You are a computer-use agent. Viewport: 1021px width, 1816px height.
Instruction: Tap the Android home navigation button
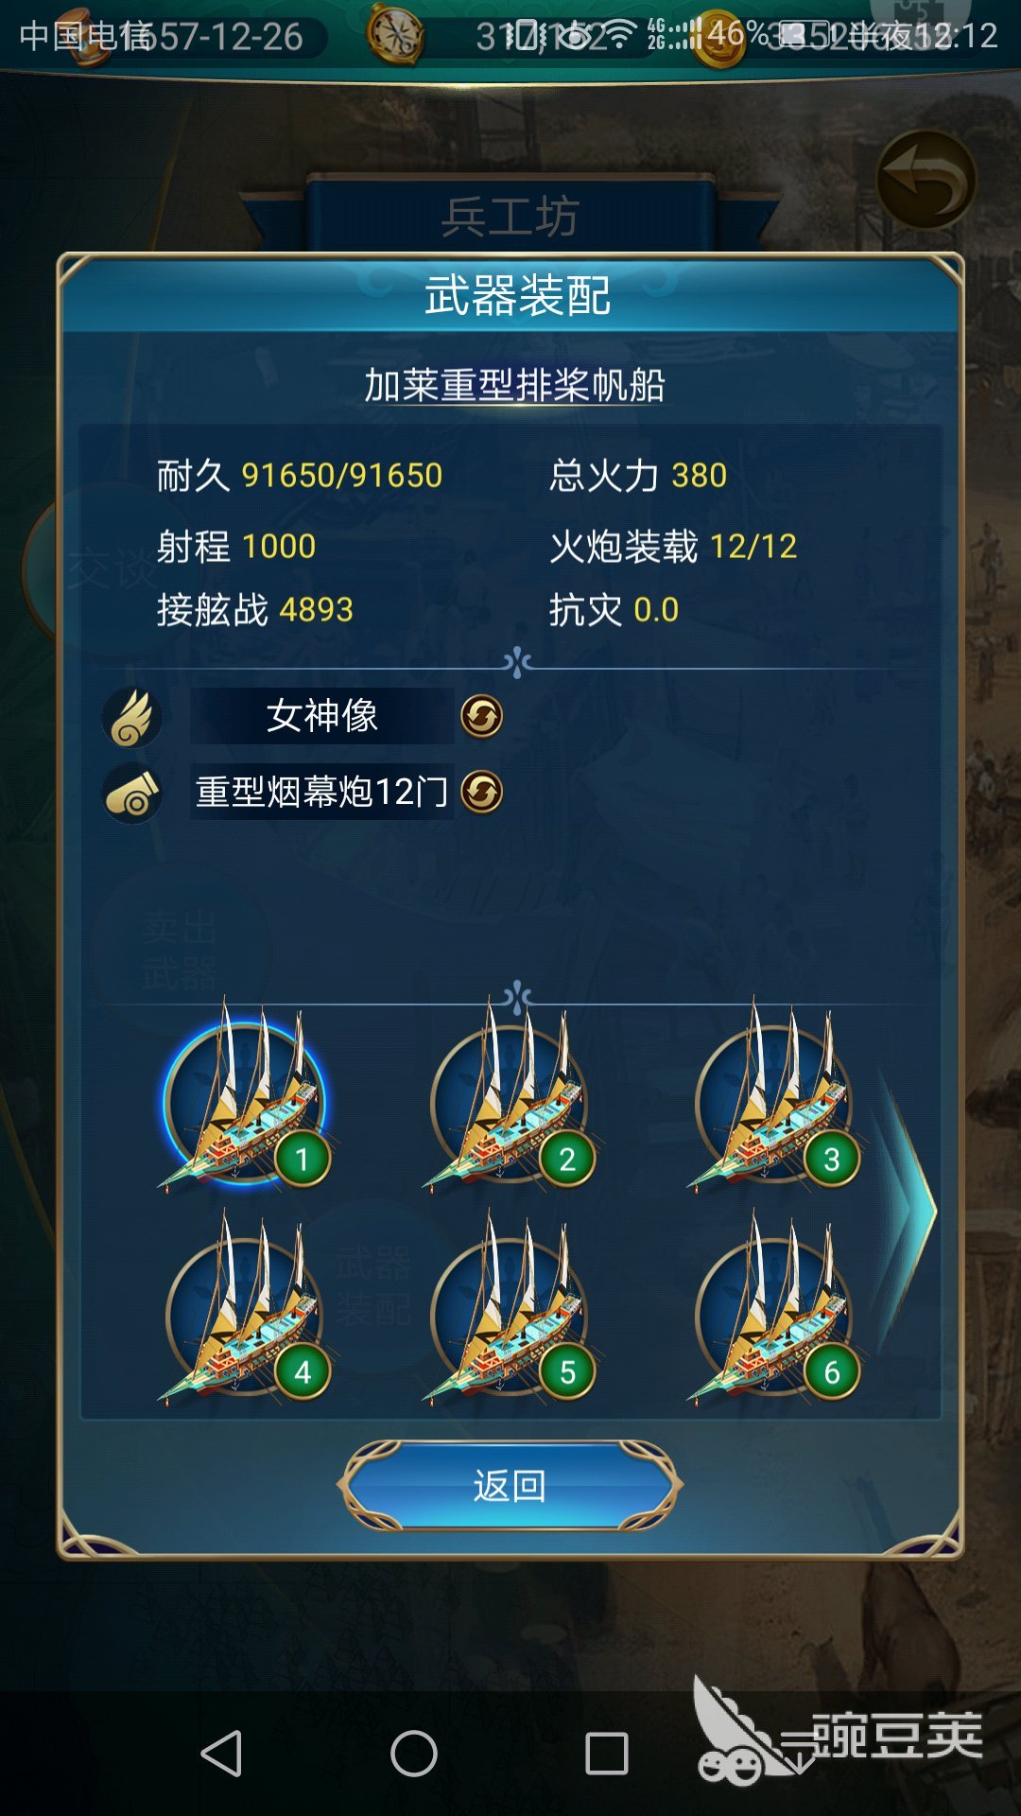414,1754
